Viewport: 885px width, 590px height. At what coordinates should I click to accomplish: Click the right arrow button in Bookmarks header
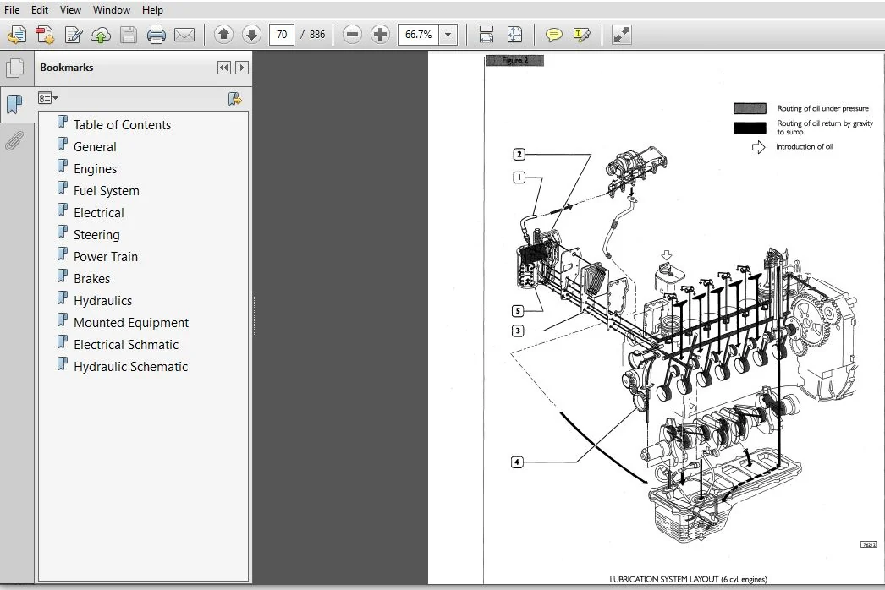pos(242,68)
